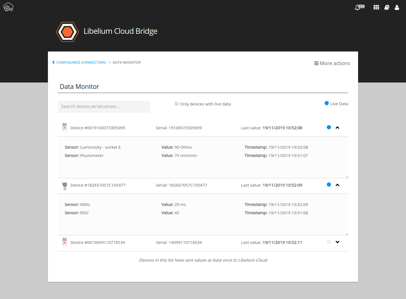
Task: Click Last value 19/11/2019 10:52:11
Action: click(271, 243)
